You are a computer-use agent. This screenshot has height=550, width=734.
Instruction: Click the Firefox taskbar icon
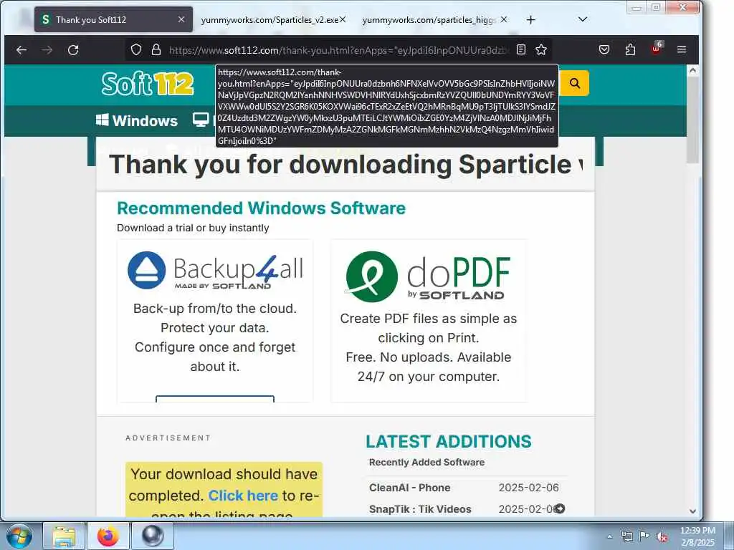point(108,536)
